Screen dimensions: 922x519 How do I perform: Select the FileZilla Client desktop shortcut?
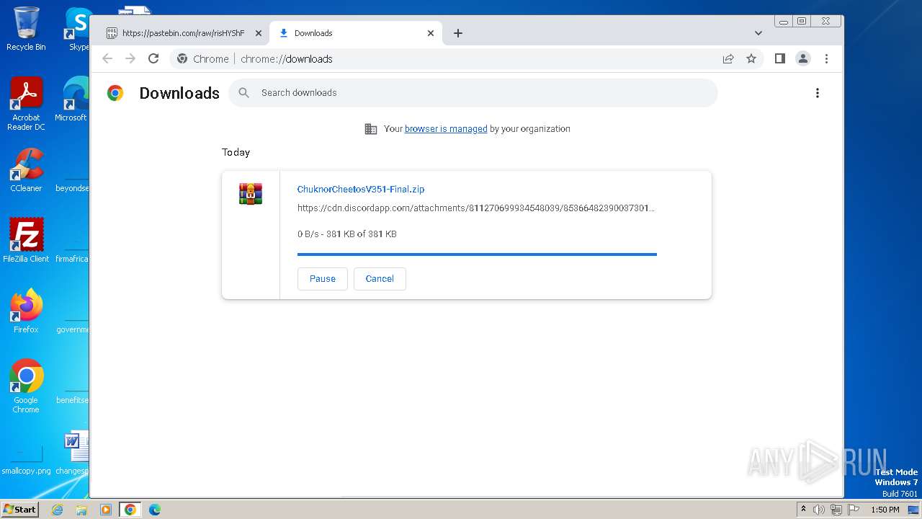coord(26,240)
